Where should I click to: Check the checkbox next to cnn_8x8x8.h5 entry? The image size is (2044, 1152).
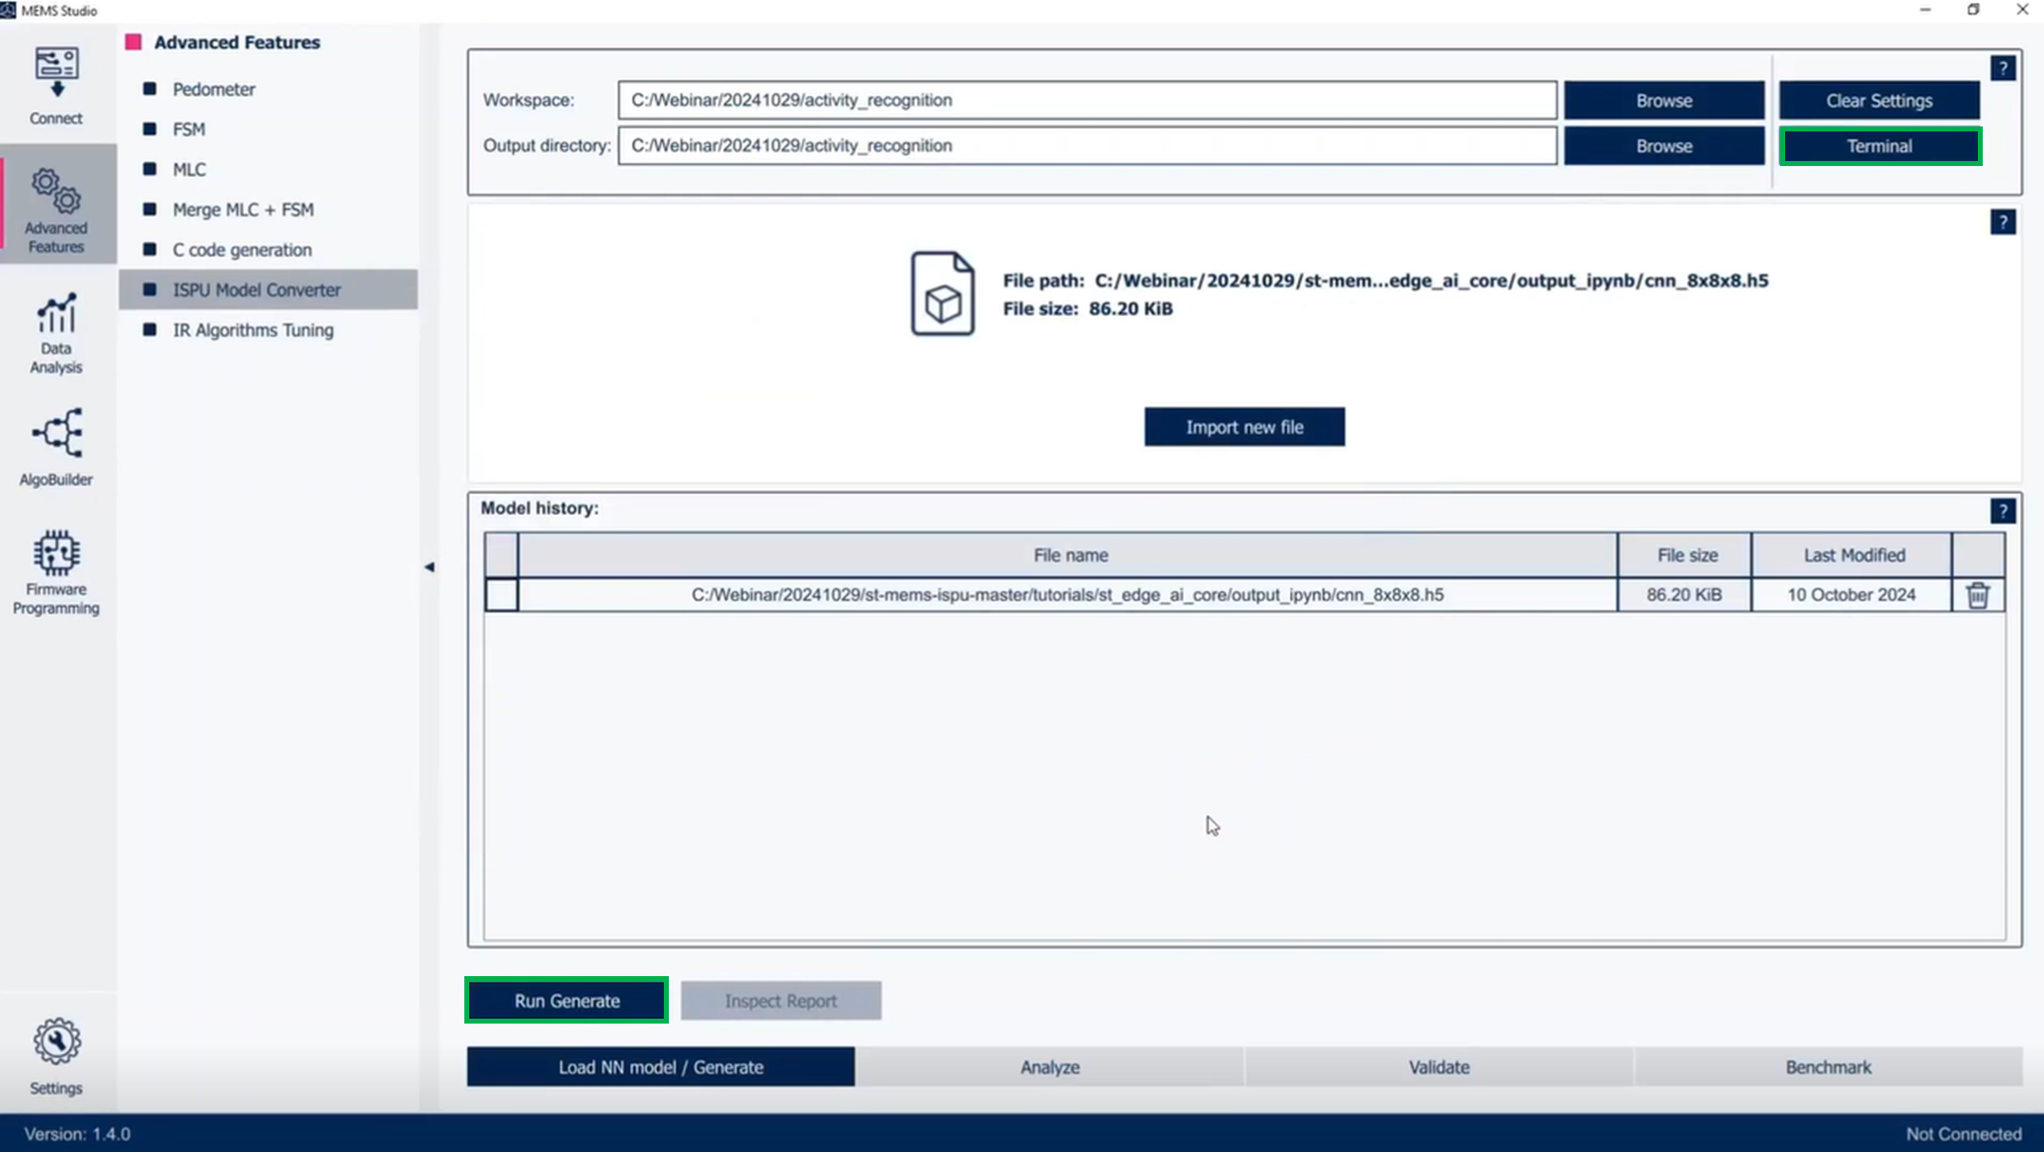coord(502,595)
